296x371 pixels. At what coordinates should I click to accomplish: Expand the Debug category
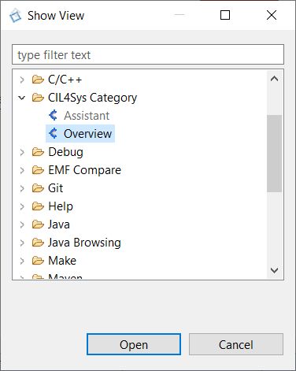tap(22, 152)
